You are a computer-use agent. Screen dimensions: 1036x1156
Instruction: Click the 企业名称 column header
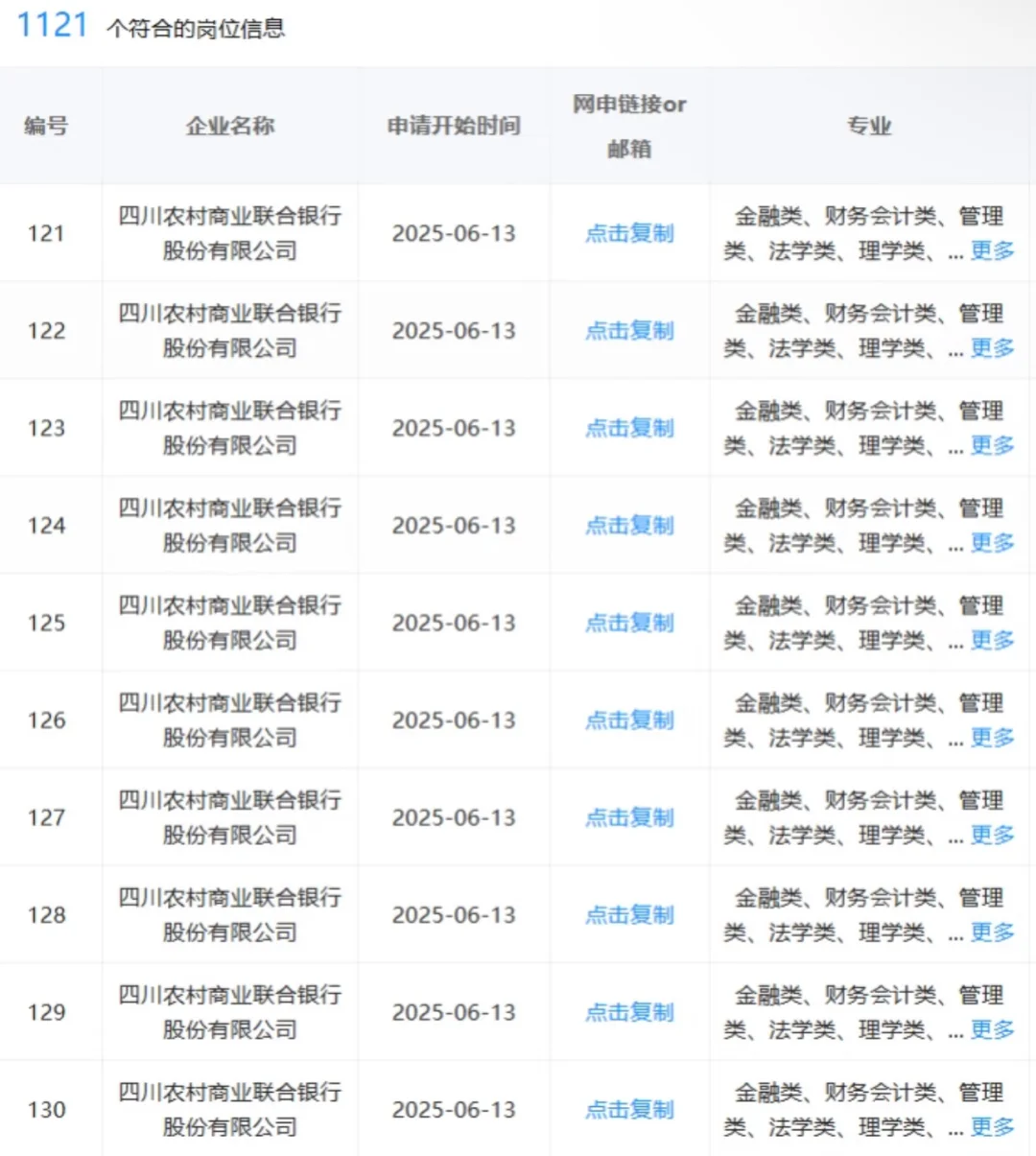pyautogui.click(x=230, y=126)
